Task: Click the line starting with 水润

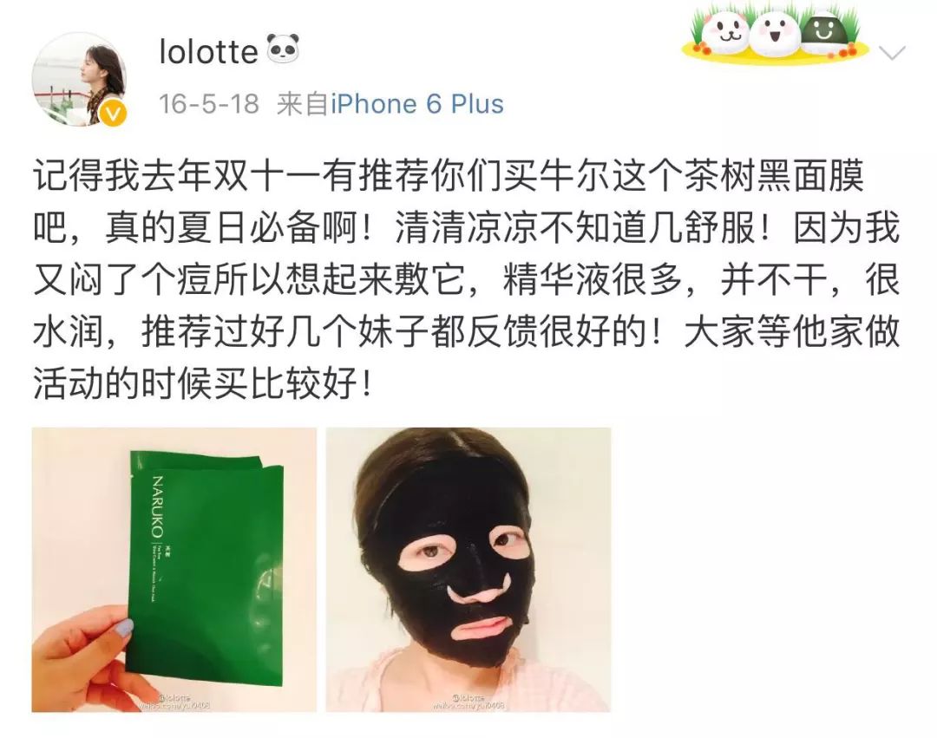Action: pos(466,332)
